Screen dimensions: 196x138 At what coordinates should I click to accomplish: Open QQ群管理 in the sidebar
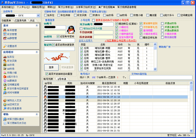pyautogui.click(x=12, y=38)
